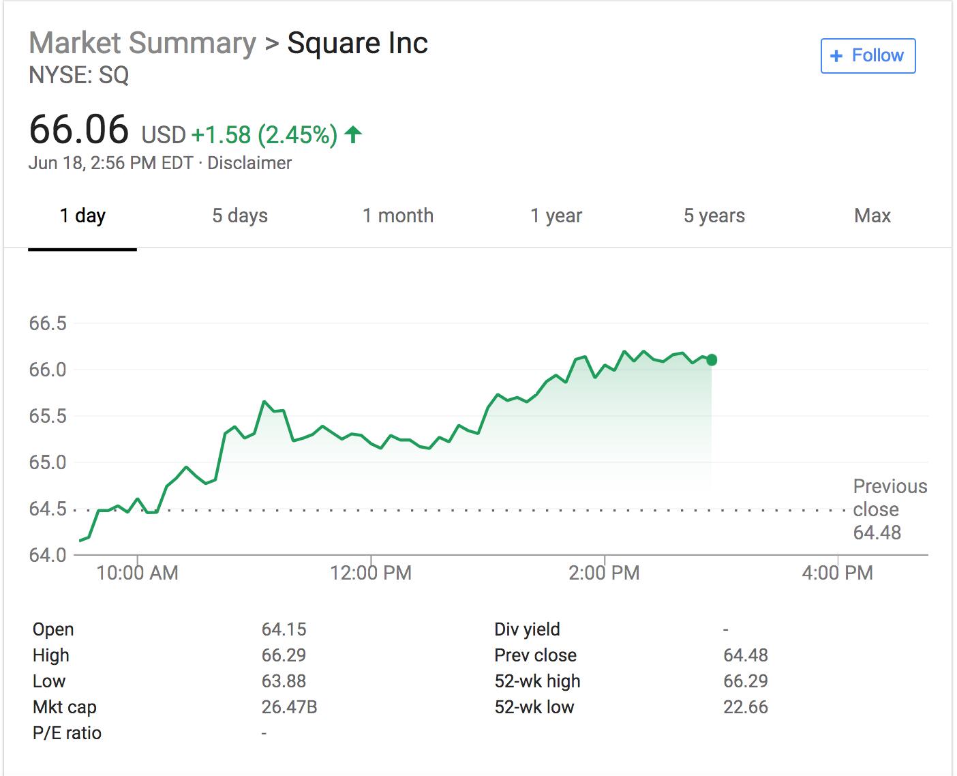Click the 52-wk high value 66.29
The width and height of the screenshot is (957, 776).
(x=746, y=681)
